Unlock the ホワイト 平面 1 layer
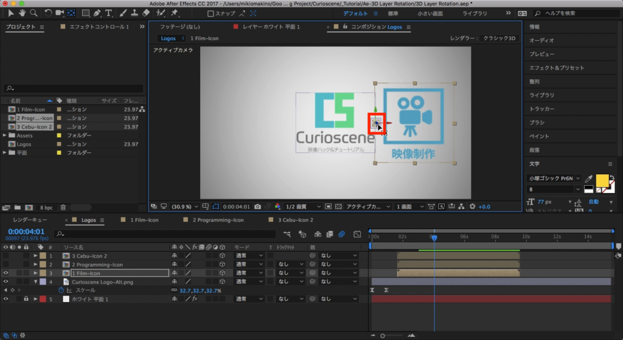Image resolution: width=623 pixels, height=340 pixels. point(26,299)
